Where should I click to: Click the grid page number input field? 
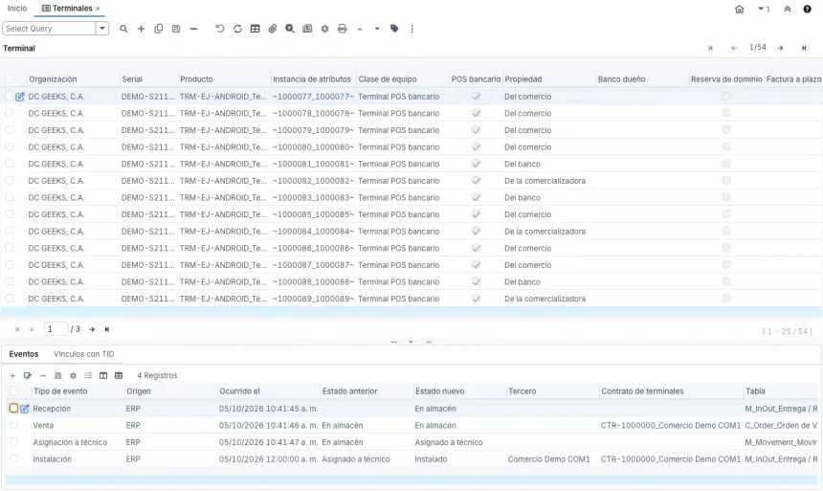click(56, 329)
